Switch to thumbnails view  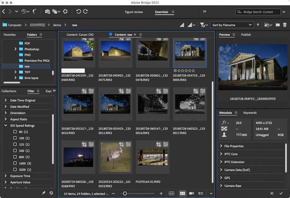182,193
